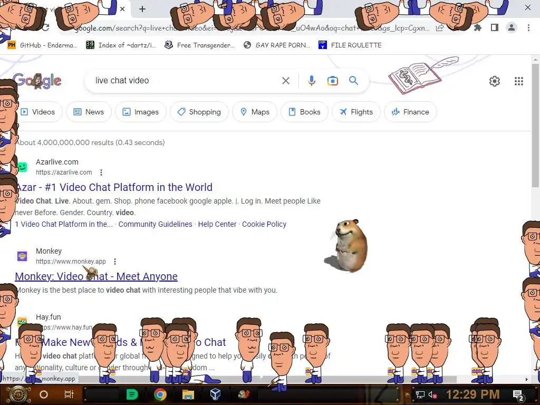The image size is (540, 405).
Task: Open the green chat app on taskbar
Action: tap(132, 394)
